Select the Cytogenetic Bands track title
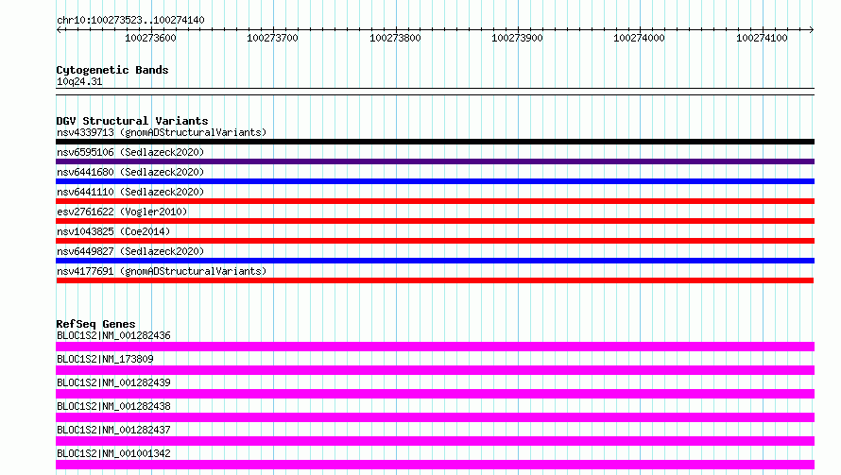 click(112, 70)
